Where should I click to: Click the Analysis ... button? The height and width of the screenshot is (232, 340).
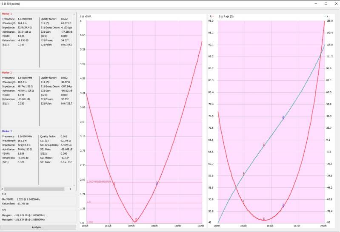point(38,227)
